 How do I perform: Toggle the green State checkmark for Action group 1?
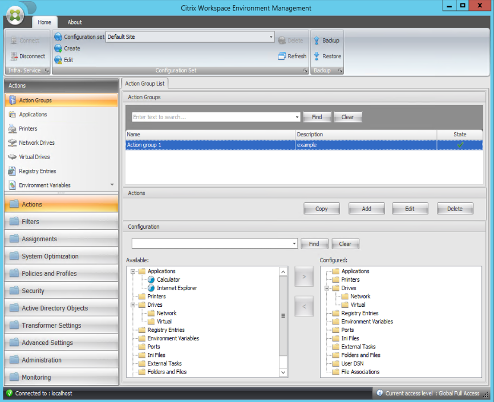pyautogui.click(x=460, y=145)
